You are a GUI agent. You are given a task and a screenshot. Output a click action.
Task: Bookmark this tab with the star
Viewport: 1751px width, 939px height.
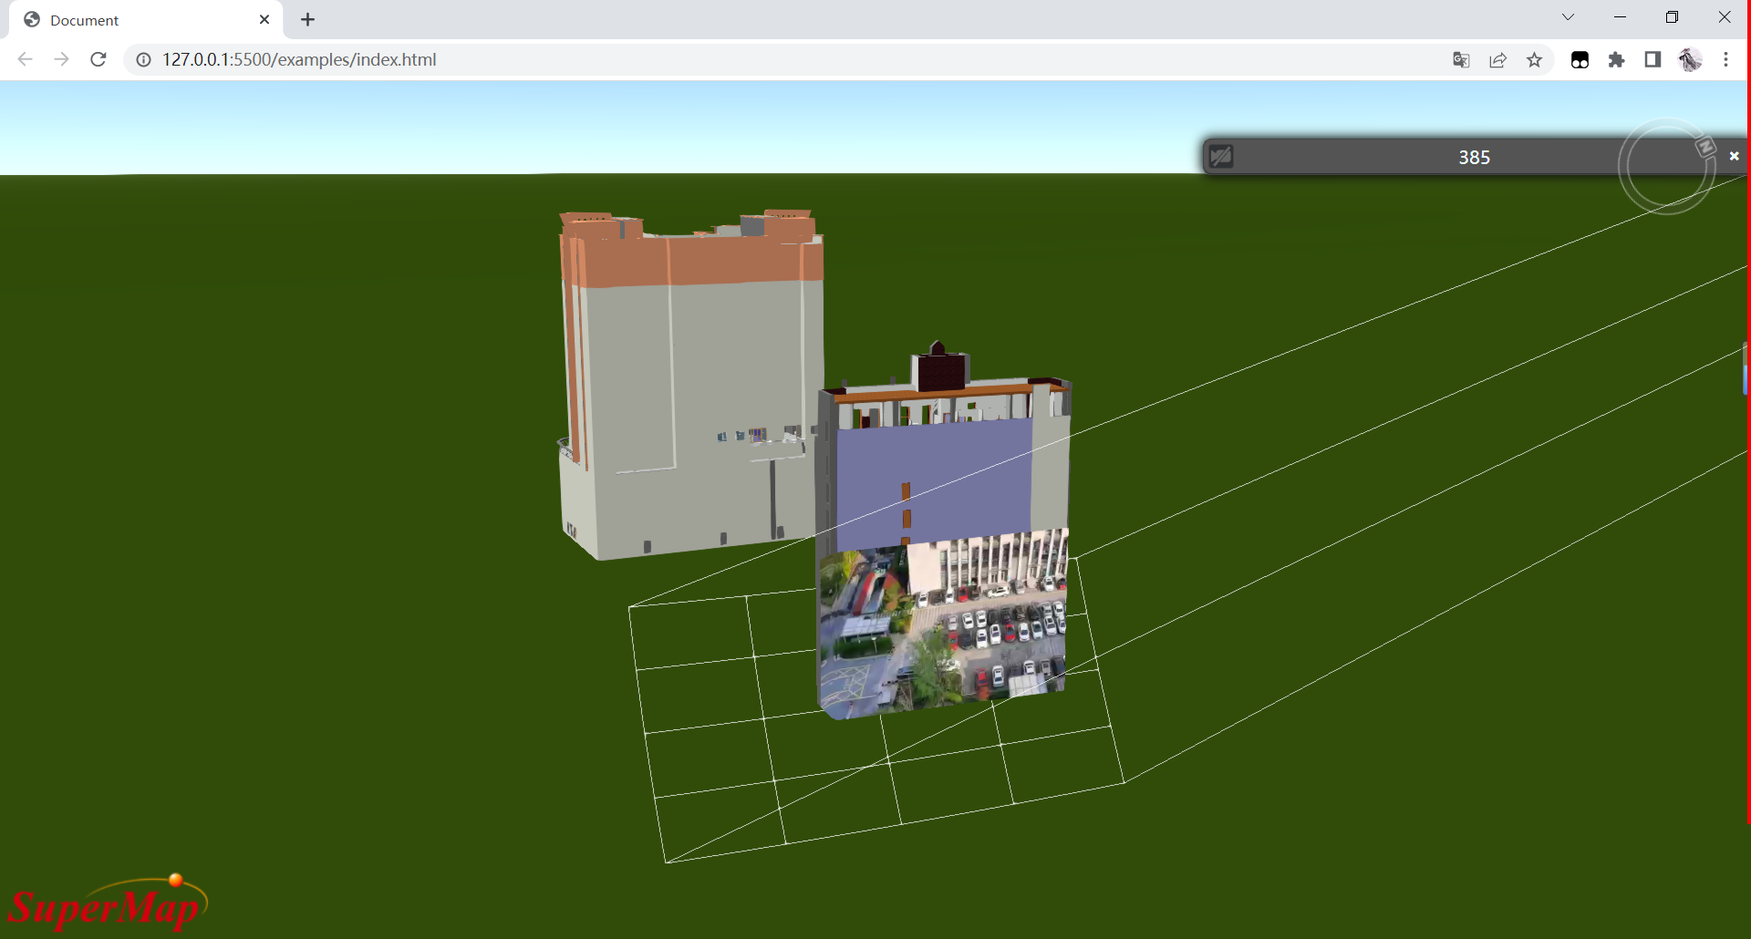pyautogui.click(x=1534, y=59)
